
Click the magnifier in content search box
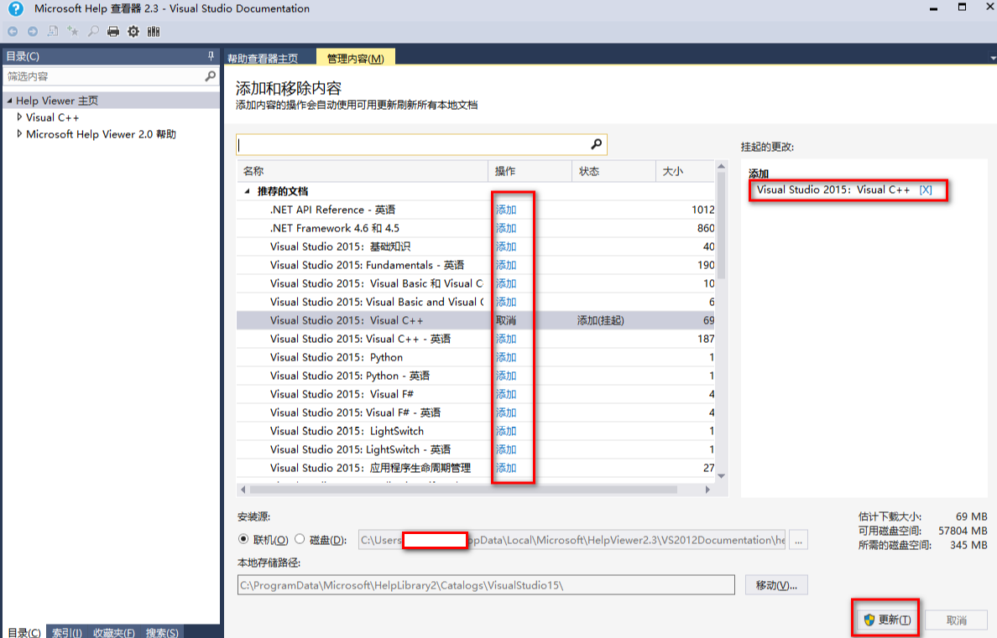597,144
